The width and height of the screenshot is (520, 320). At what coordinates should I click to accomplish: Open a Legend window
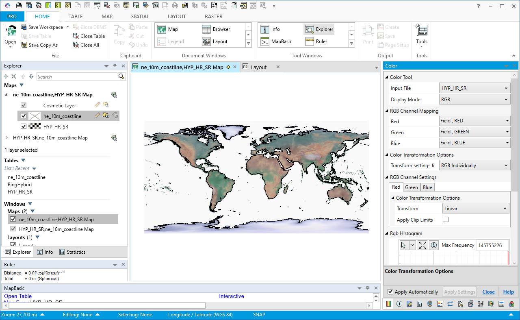click(x=176, y=41)
